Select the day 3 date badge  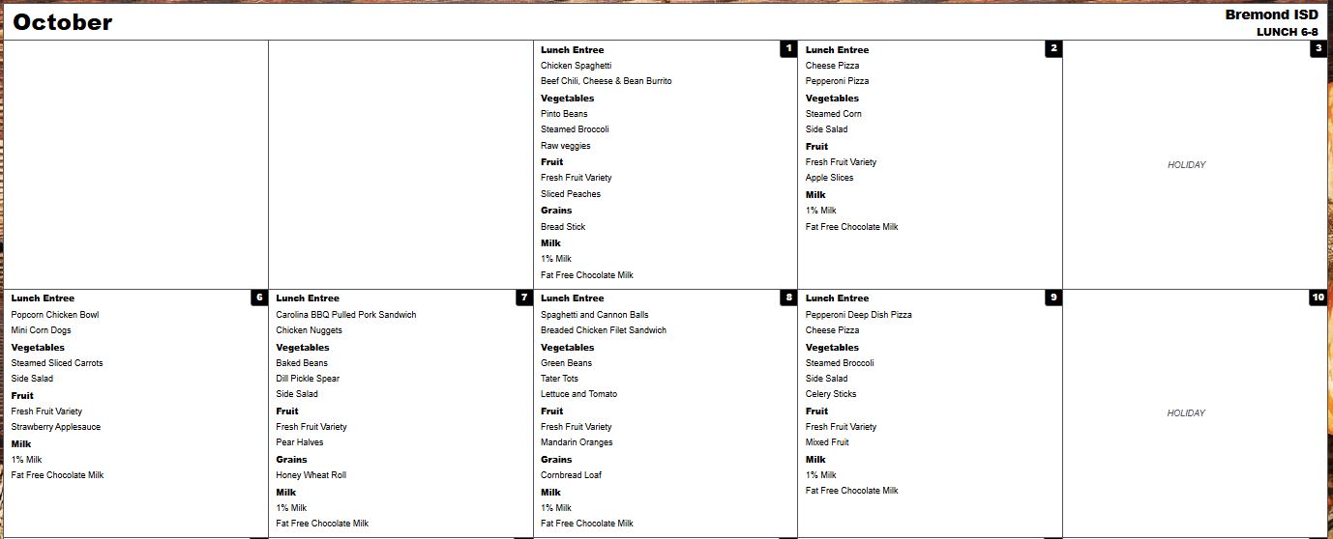point(1318,49)
